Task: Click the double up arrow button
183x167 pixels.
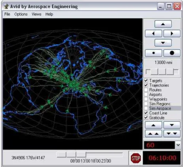Action: [153, 134]
